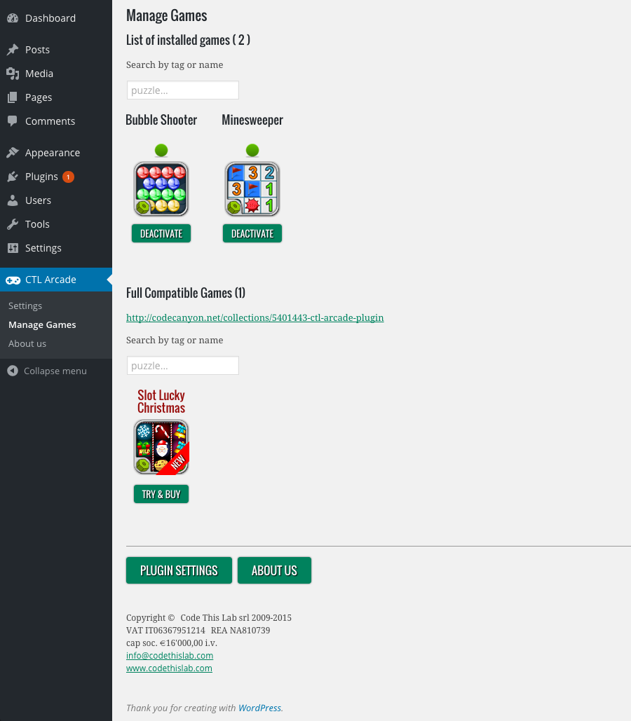Open the Users menu
The image size is (631, 721).
click(56, 200)
